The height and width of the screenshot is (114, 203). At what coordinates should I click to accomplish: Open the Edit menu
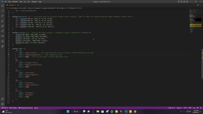click(x=9, y=2)
